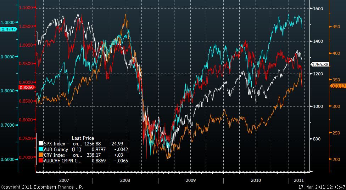The width and height of the screenshot is (346, 190).
Task: Click the white 1256.88 price tag
Action: 320,64
